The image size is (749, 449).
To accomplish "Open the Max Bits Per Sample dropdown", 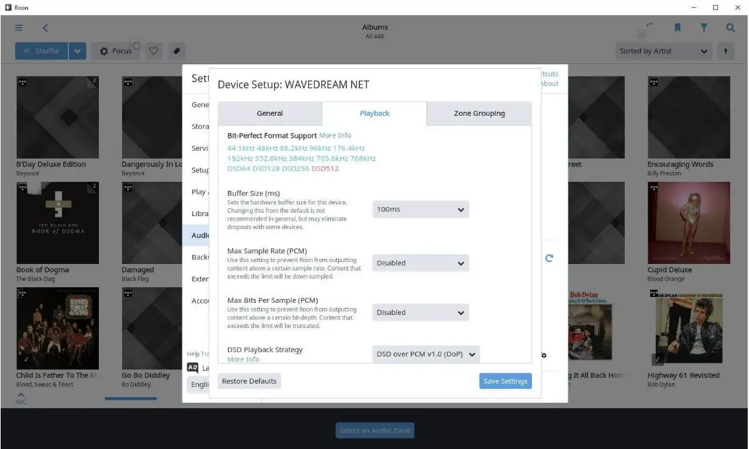I will [420, 312].
